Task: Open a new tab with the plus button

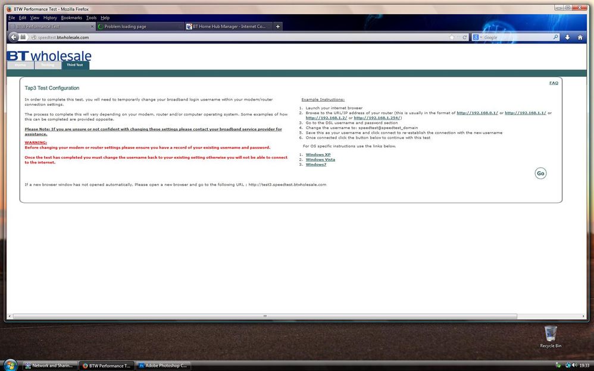Action: (x=278, y=27)
